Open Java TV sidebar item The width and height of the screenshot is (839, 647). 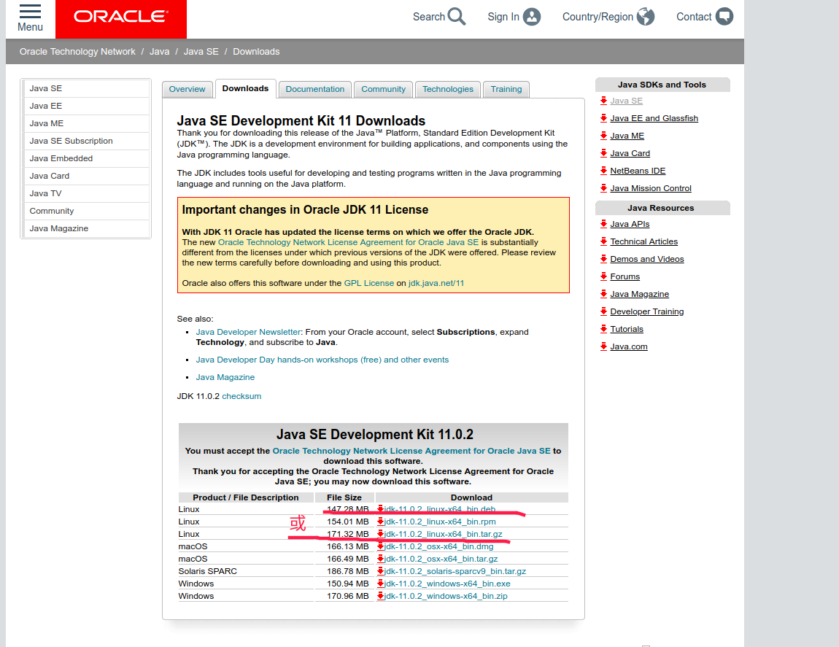[86, 193]
